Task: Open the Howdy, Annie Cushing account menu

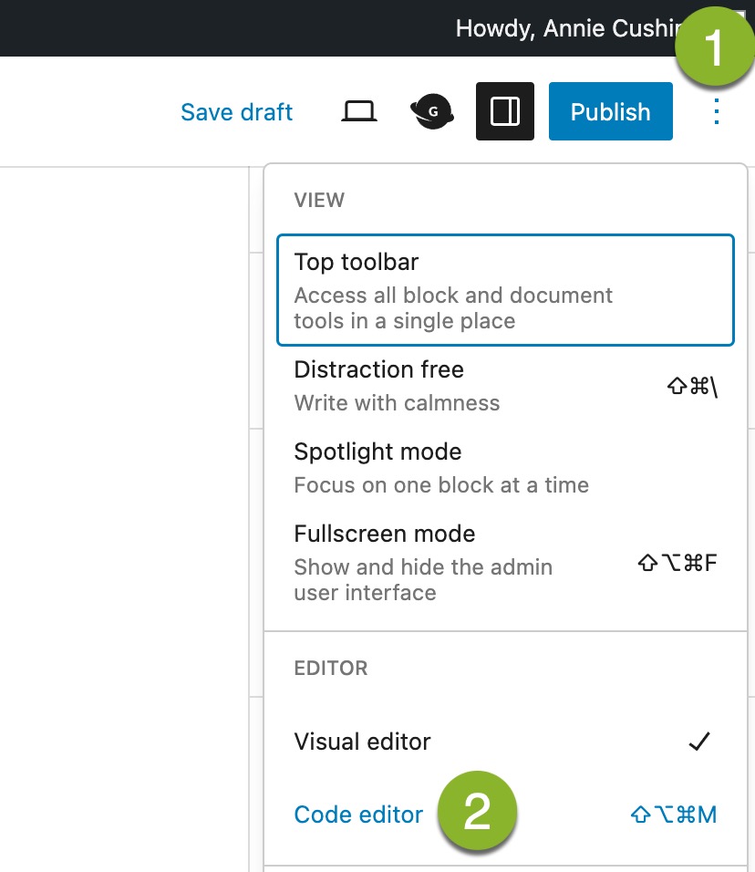Action: (x=565, y=28)
